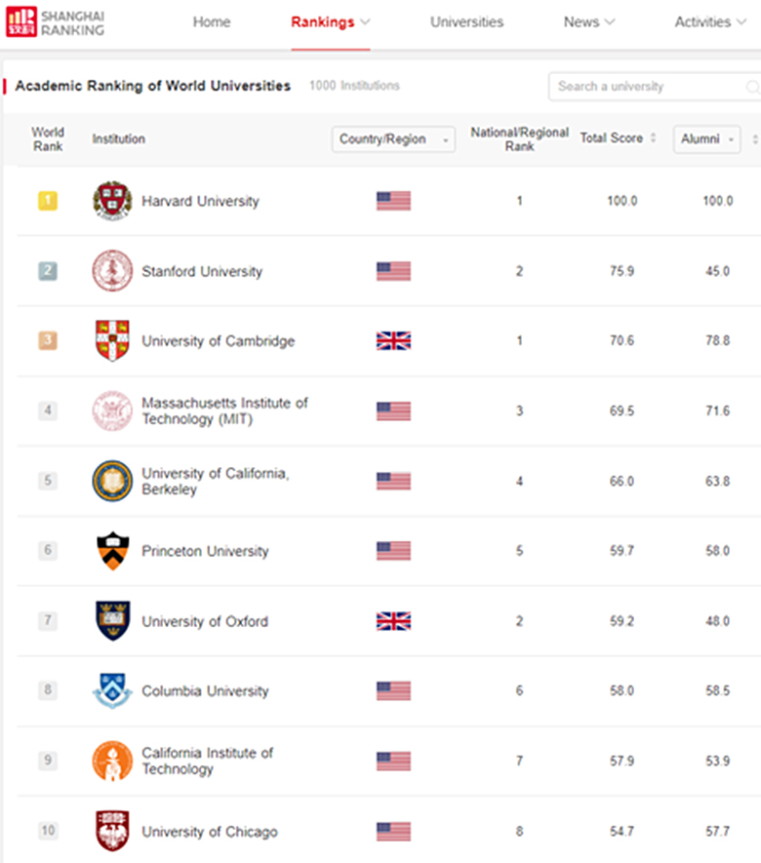Open the Alumni indicator dropdown
The height and width of the screenshot is (863, 761).
pos(706,139)
